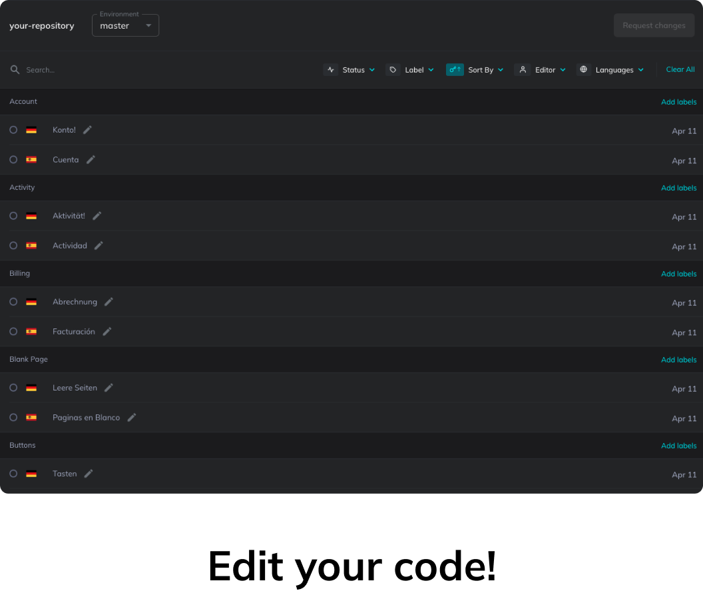Click the Clear All link

coord(680,69)
